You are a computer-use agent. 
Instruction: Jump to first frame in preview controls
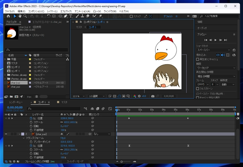click(x=206, y=40)
